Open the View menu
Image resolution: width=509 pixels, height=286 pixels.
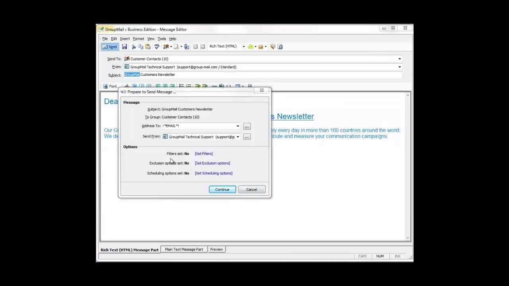point(151,39)
